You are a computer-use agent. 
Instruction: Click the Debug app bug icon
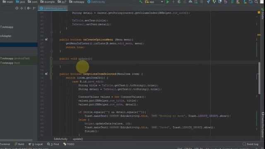point(179,2)
